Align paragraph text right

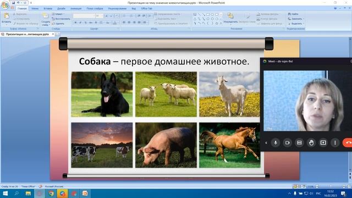point(134,23)
